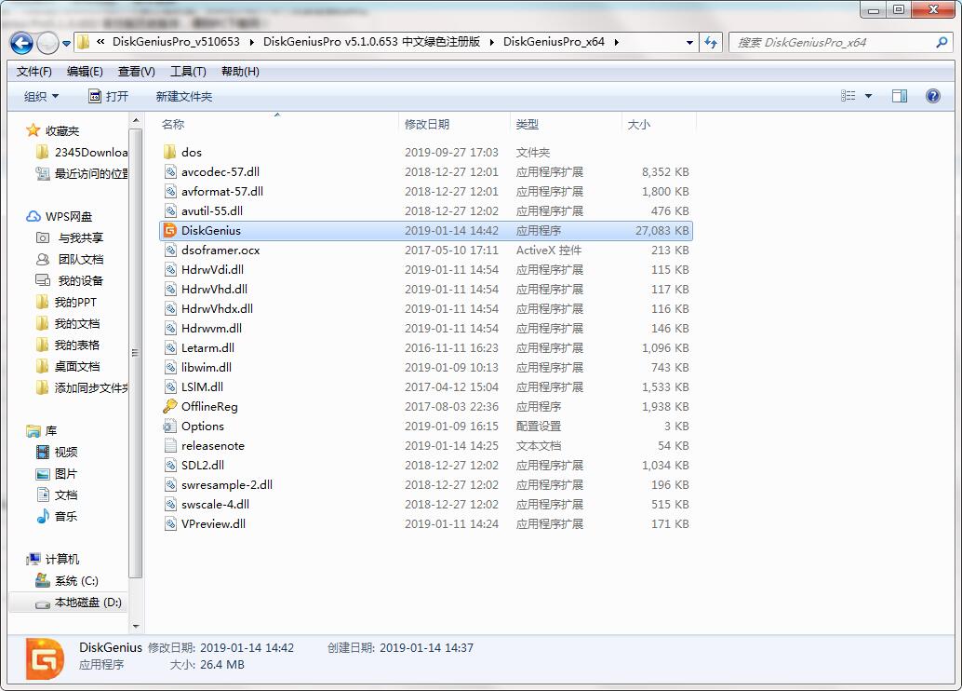The width and height of the screenshot is (962, 691).
Task: Select the swscale-4.dll file name
Action: [x=215, y=505]
